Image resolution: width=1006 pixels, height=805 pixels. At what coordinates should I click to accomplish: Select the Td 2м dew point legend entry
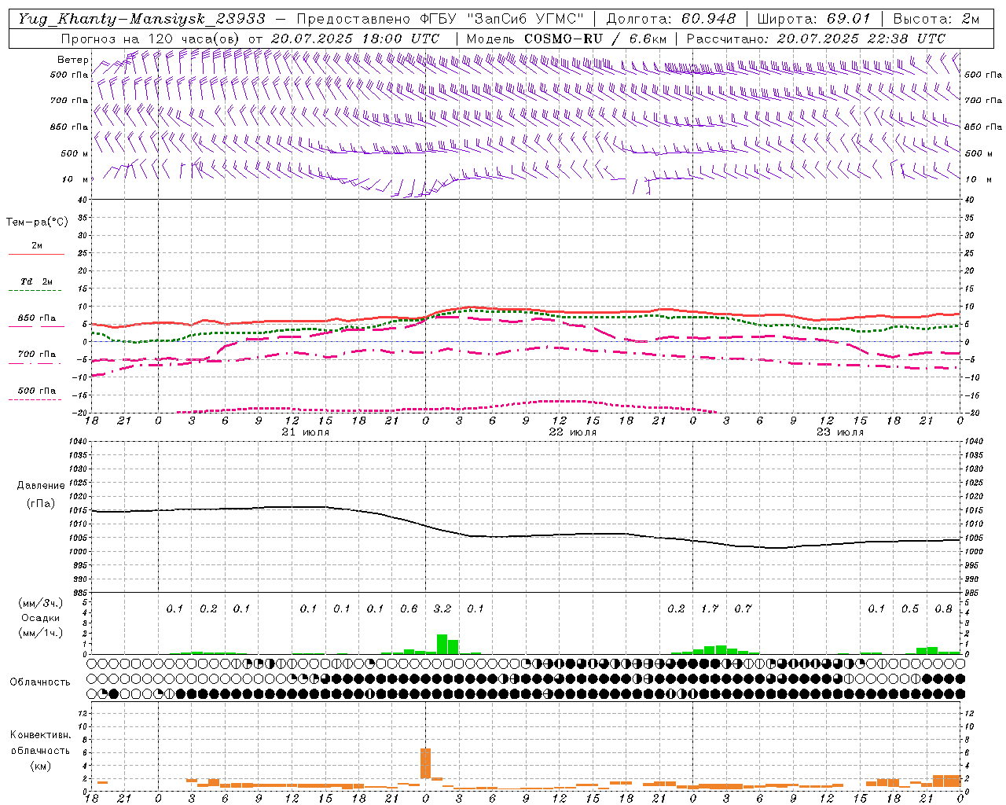coord(36,281)
